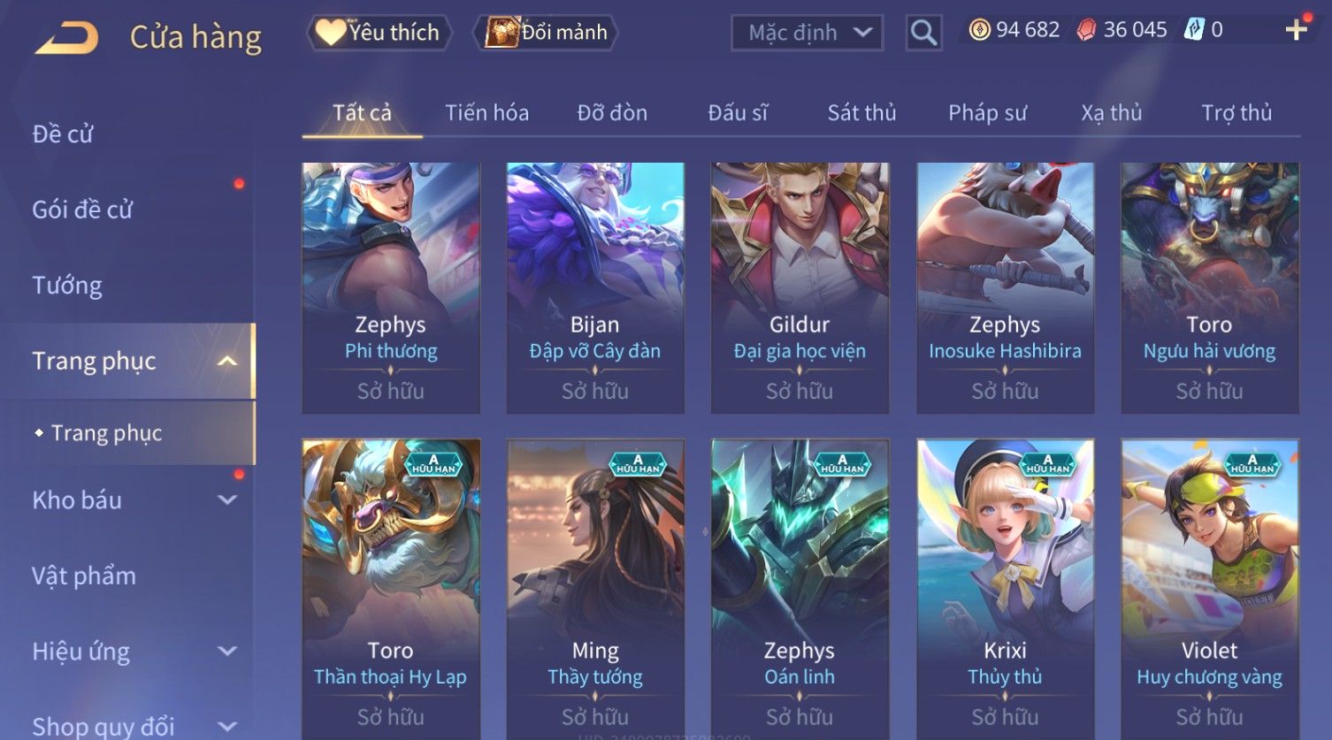Tap the golden back arrow icon
The image size is (1332, 740).
tap(66, 38)
